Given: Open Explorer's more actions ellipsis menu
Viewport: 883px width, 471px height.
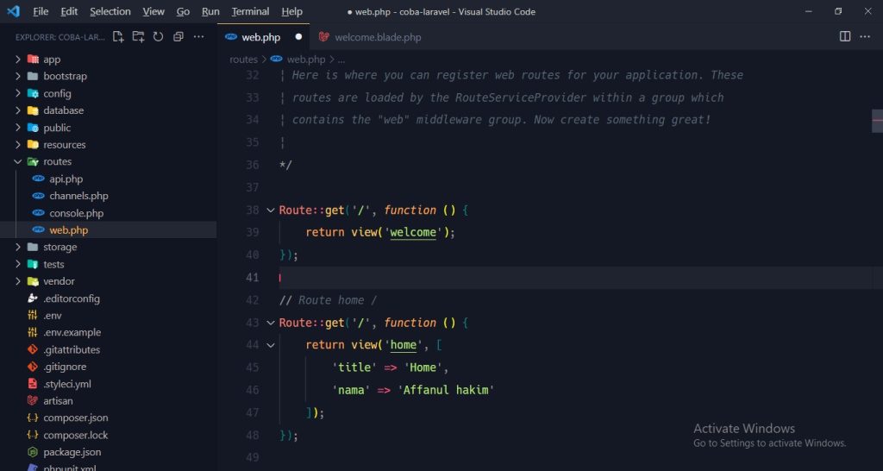Looking at the screenshot, I should (199, 37).
